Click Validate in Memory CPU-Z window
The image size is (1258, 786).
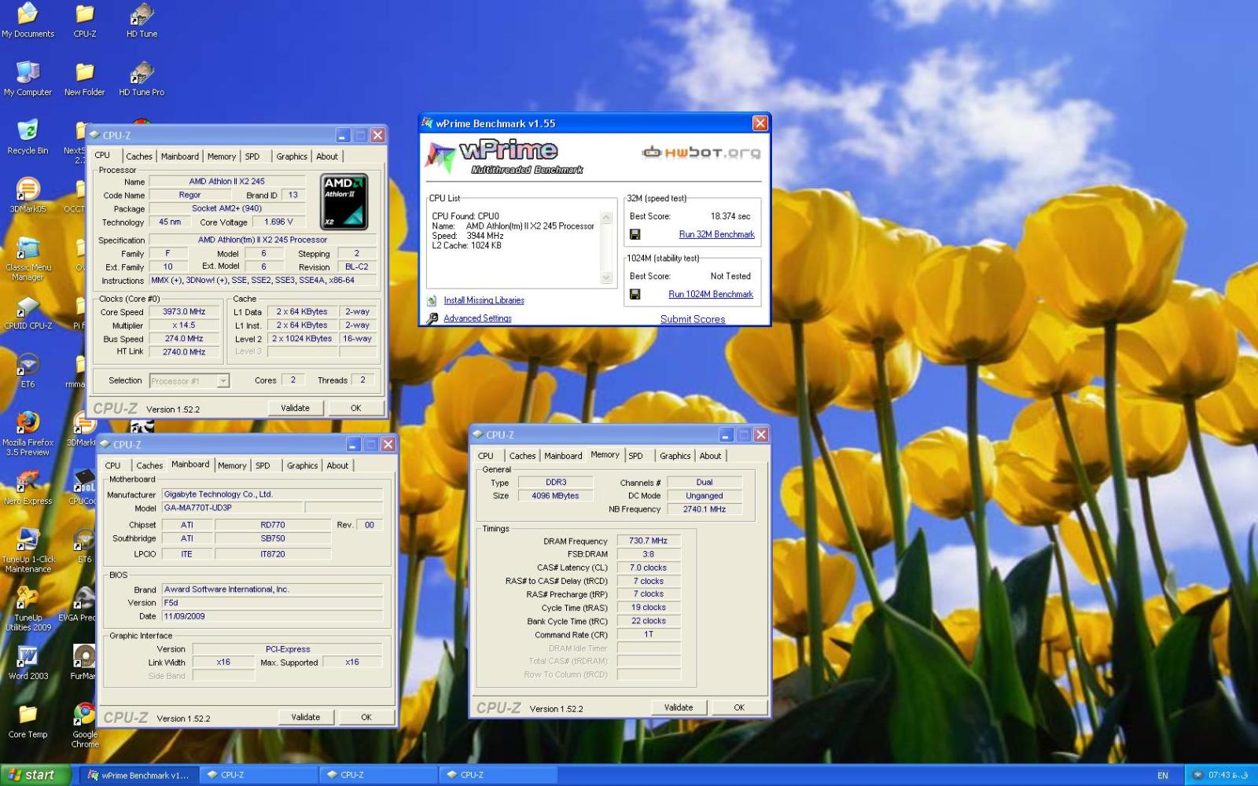pyautogui.click(x=679, y=707)
